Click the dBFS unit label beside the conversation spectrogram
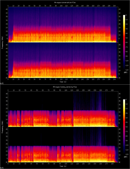130x169 pixels. pos(126,73)
